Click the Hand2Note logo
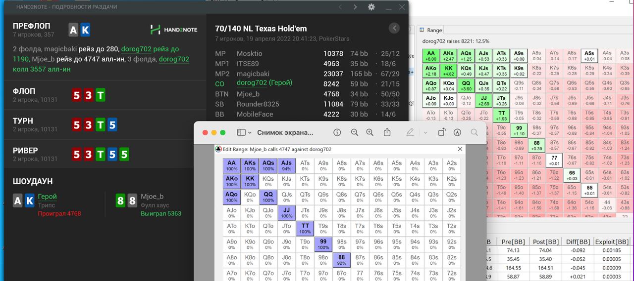Screen dimensions: 634x281 pos(174,30)
